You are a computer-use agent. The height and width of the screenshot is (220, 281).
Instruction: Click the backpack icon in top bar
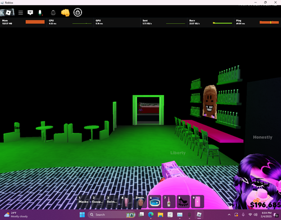[53, 12]
